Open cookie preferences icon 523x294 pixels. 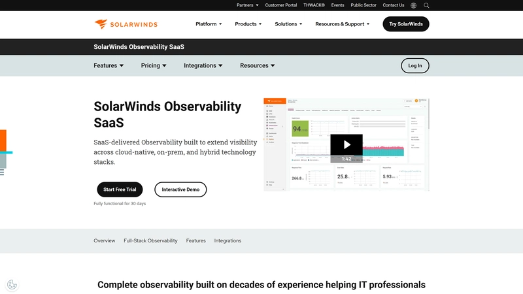pos(12,285)
